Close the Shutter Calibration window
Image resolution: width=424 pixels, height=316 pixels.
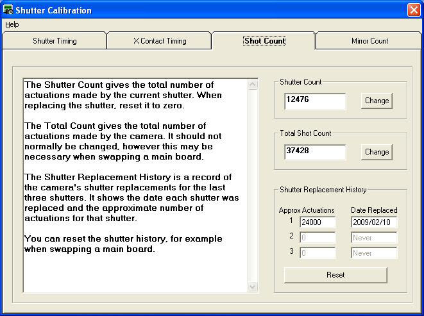[x=414, y=10]
